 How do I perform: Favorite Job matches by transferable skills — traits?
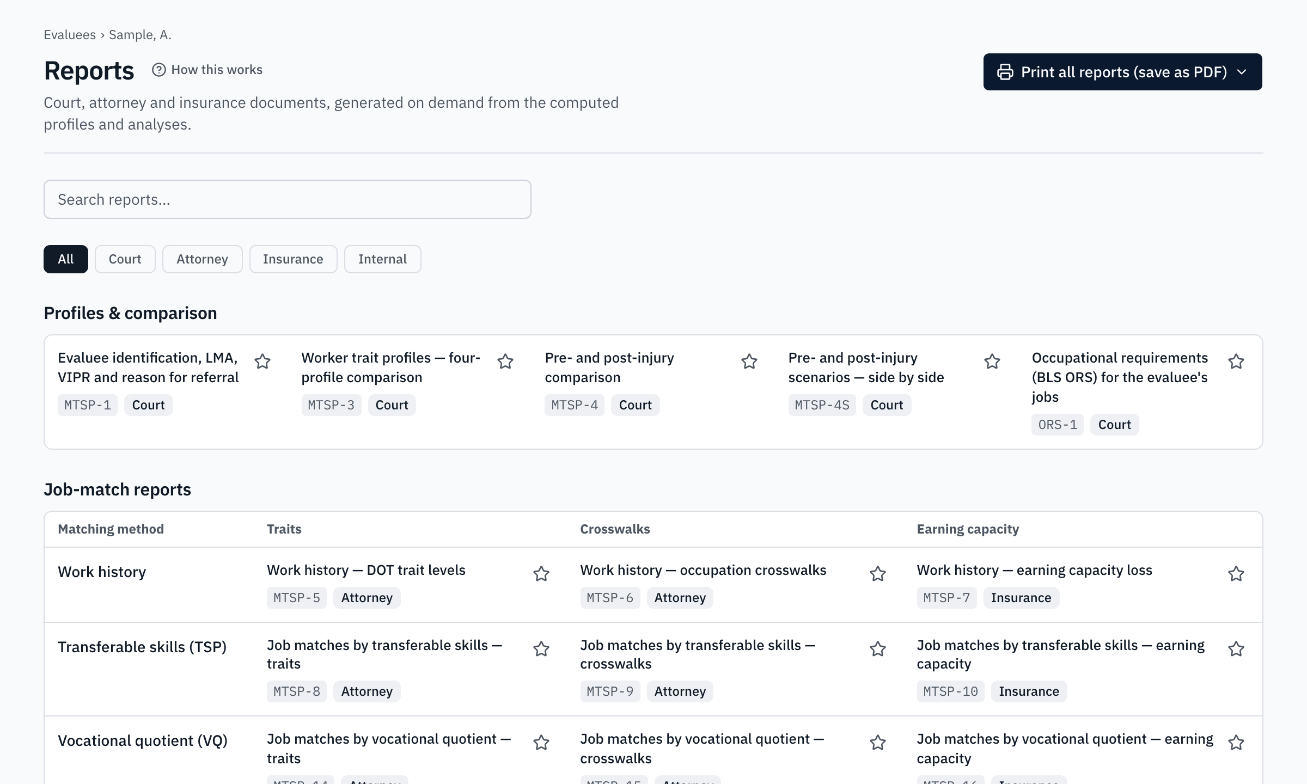coord(541,649)
